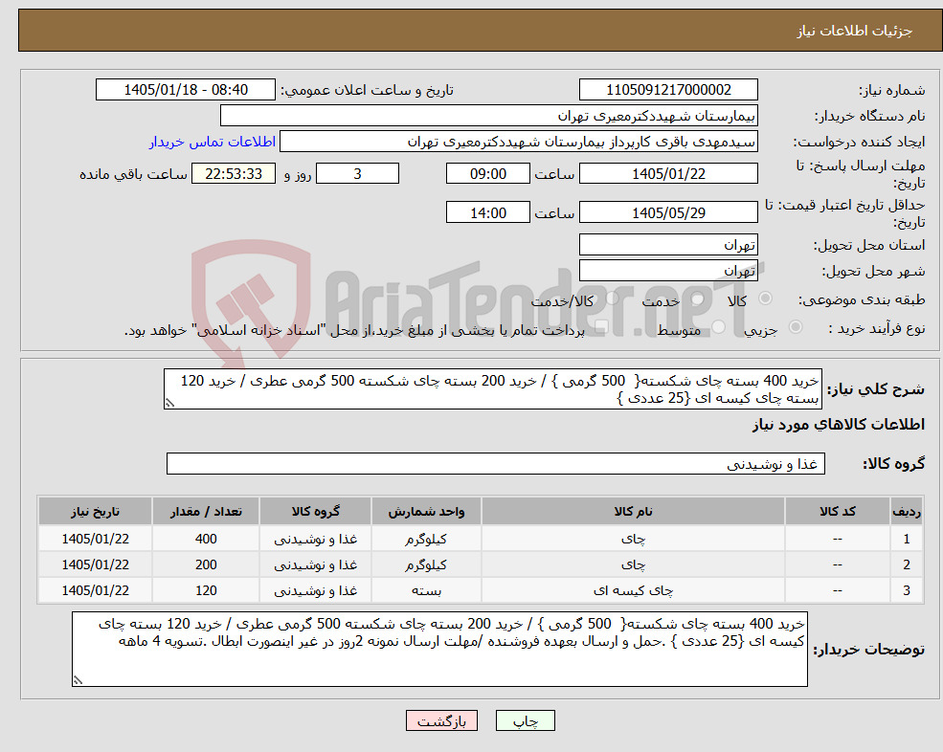Screen dimensions: 943x752
Task: Click the remaining time countdown 22:53:33
Action: 234,174
